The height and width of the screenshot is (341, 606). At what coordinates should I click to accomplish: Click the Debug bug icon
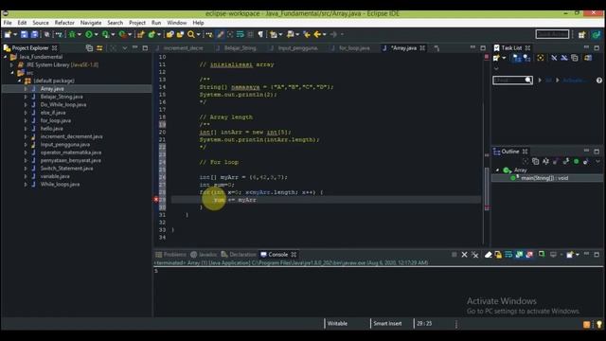(72, 34)
